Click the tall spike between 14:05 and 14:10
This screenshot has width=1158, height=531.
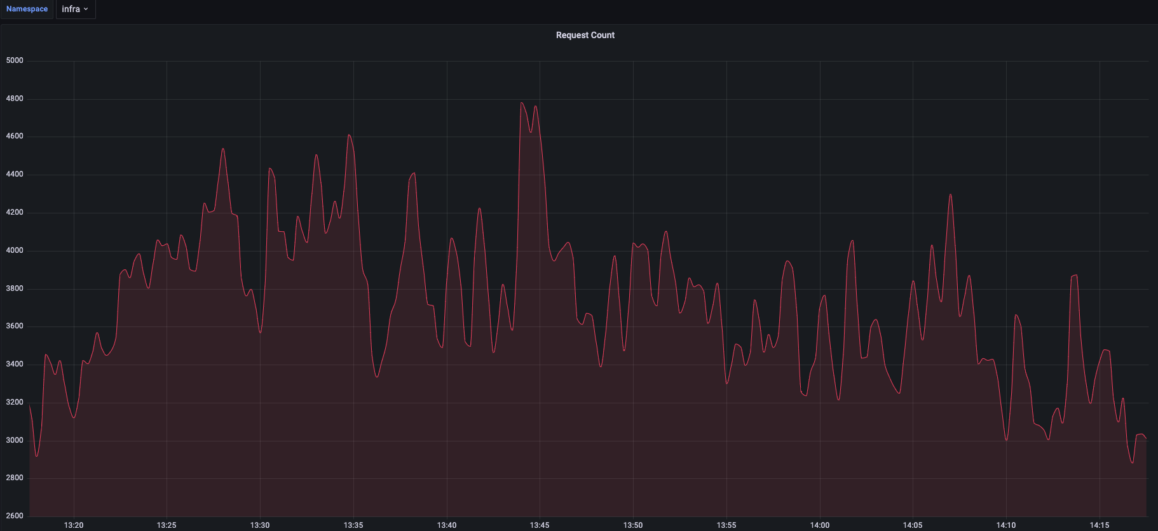click(x=950, y=195)
